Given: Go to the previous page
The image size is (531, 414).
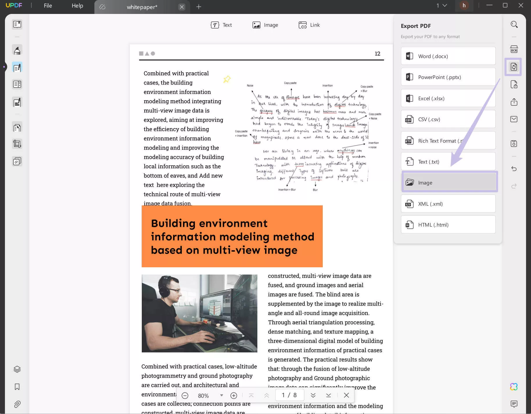Looking at the screenshot, I should (266, 395).
